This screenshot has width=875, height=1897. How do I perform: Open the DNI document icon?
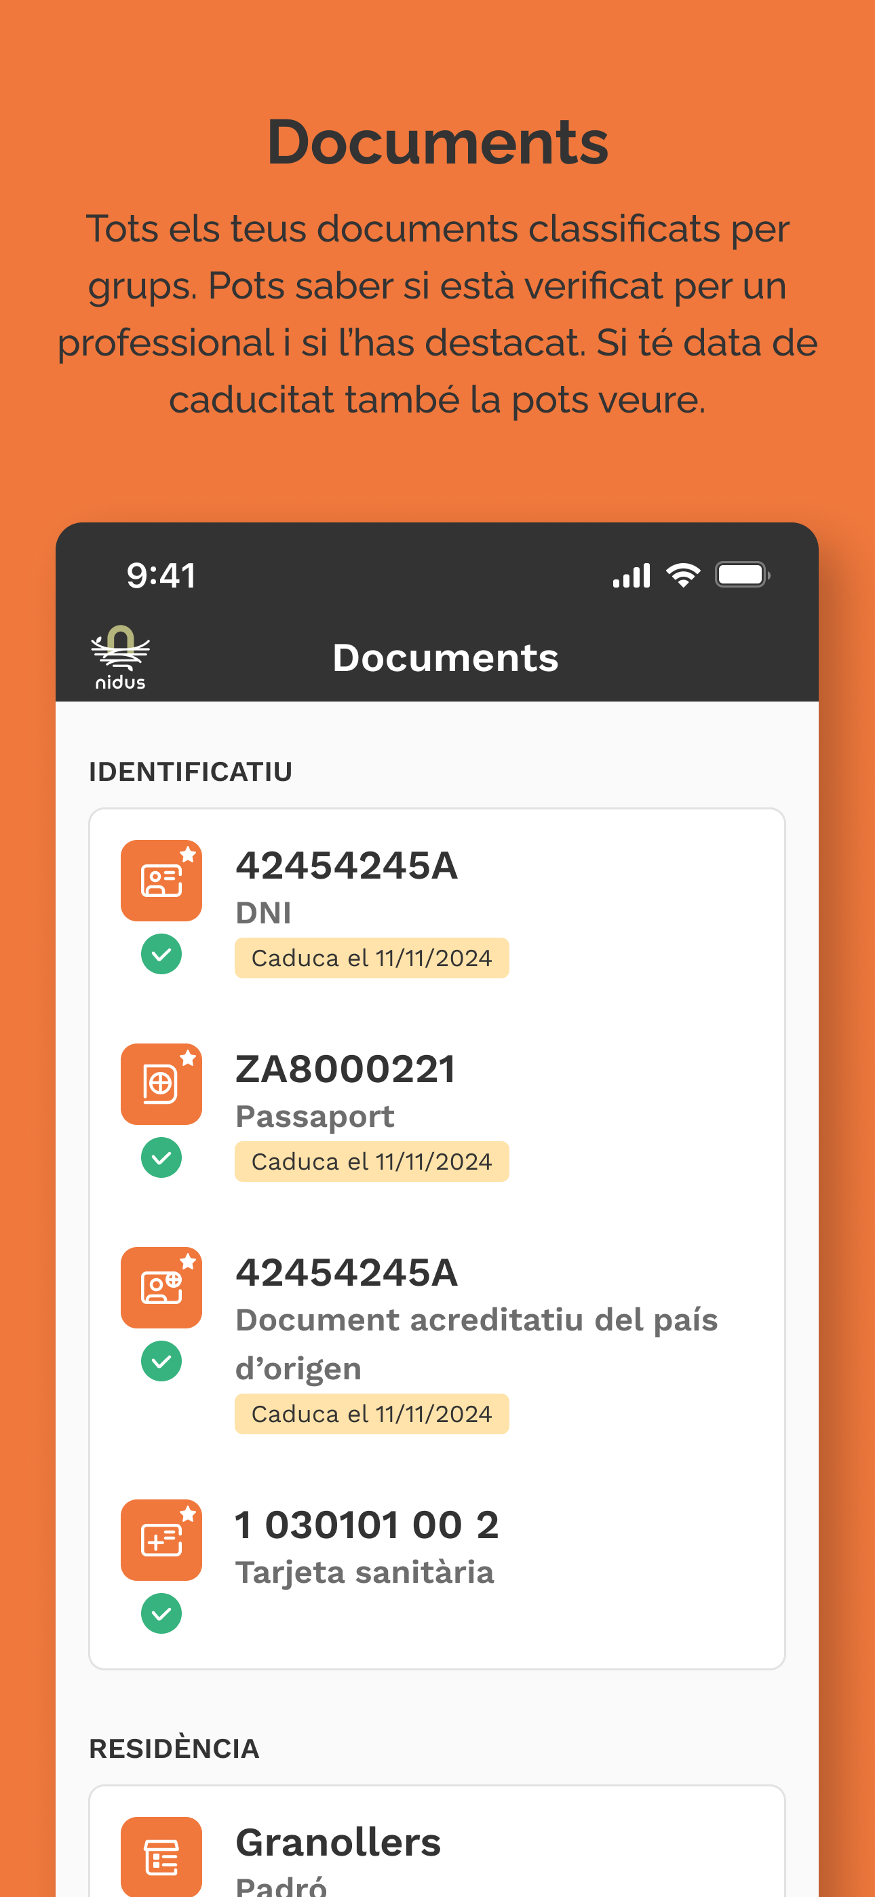click(161, 881)
